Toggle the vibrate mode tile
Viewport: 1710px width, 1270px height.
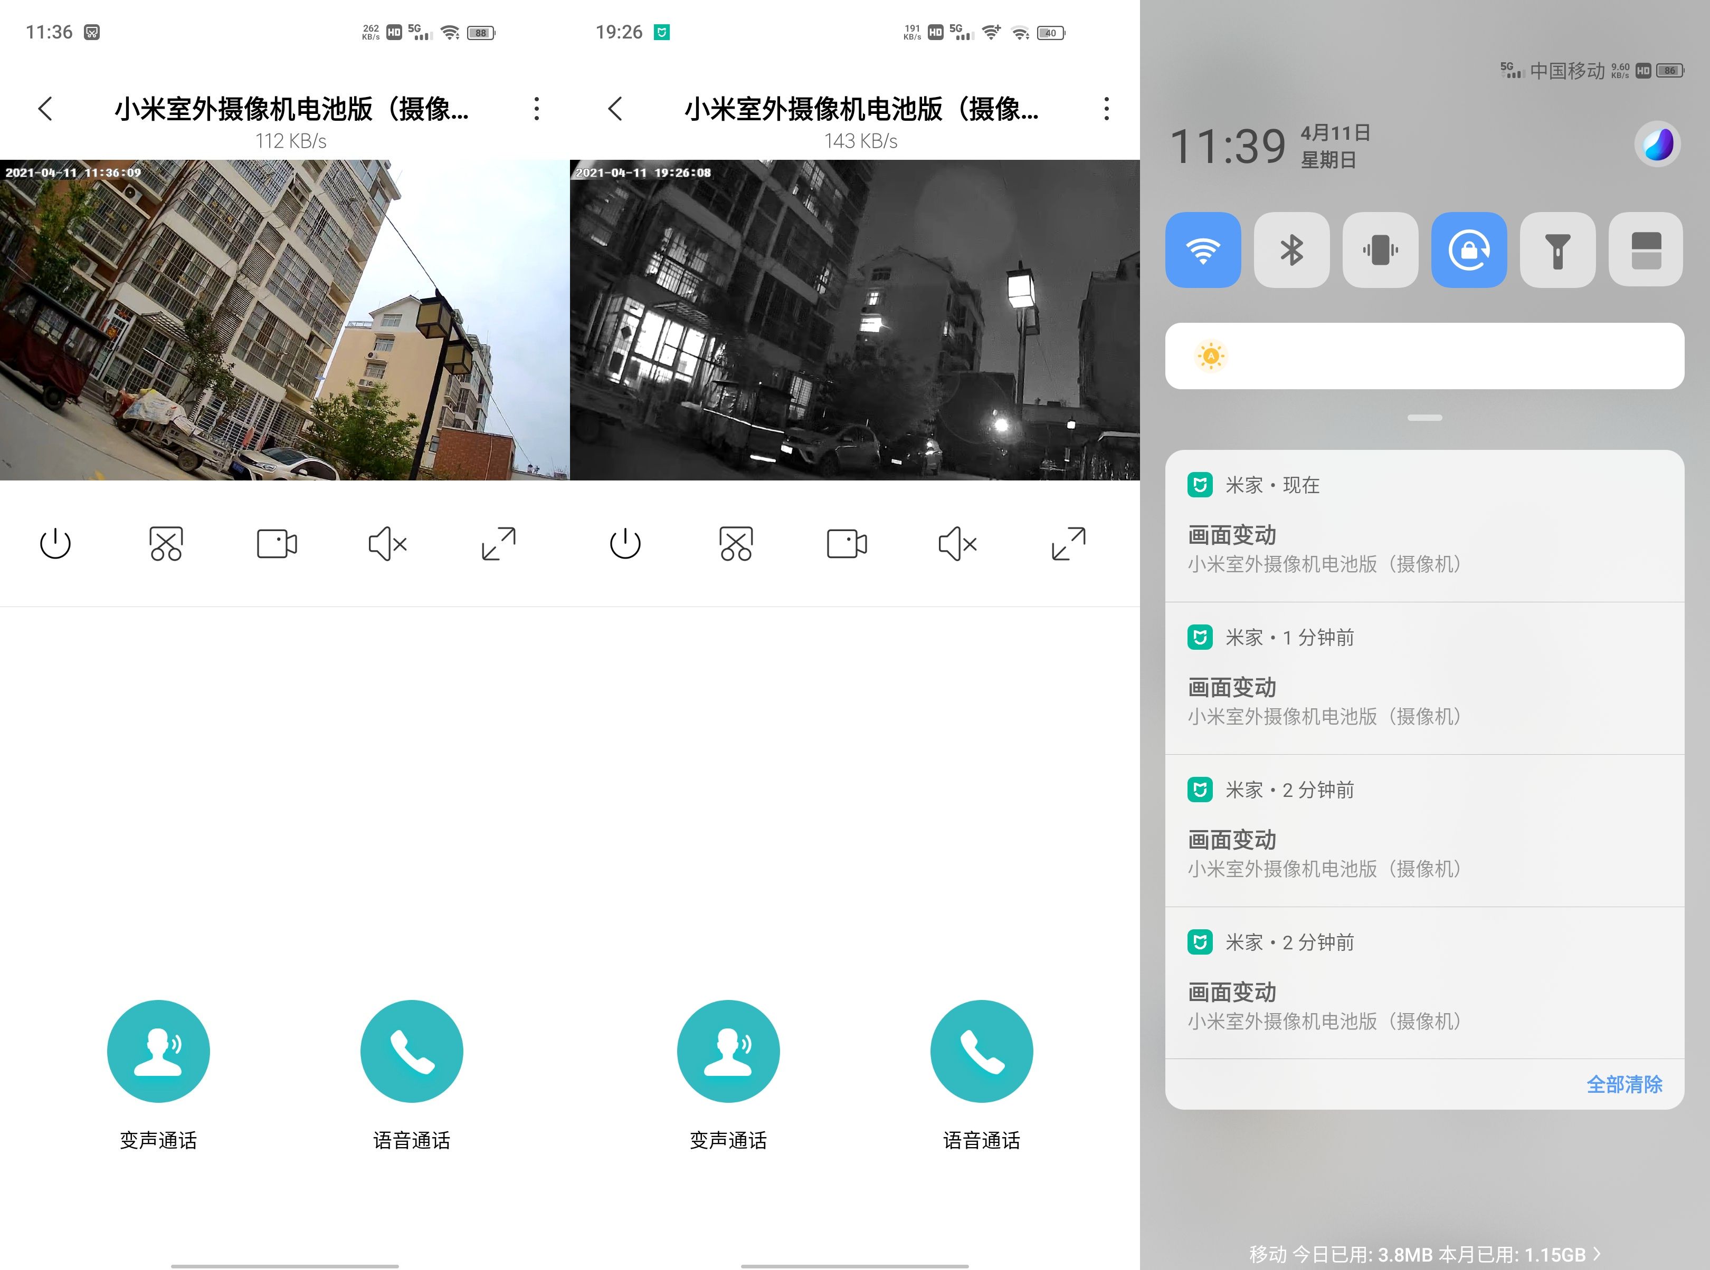(1380, 250)
